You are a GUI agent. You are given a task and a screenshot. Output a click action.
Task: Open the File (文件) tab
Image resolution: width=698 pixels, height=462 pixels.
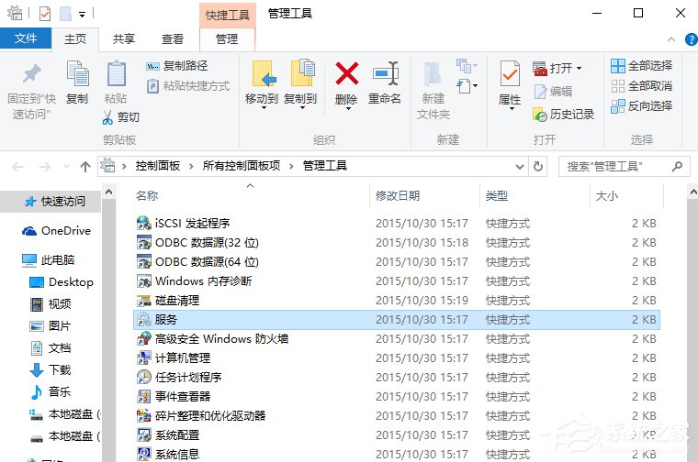26,38
